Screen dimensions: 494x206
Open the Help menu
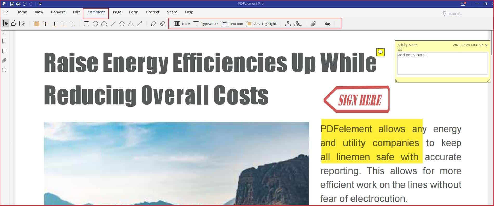(189, 12)
